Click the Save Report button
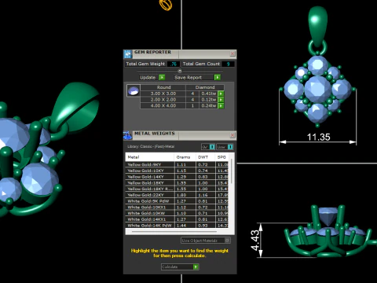The image size is (377, 283). coord(197,77)
